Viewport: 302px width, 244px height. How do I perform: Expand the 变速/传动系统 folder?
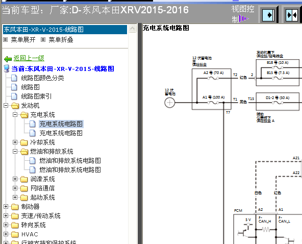click(6, 215)
